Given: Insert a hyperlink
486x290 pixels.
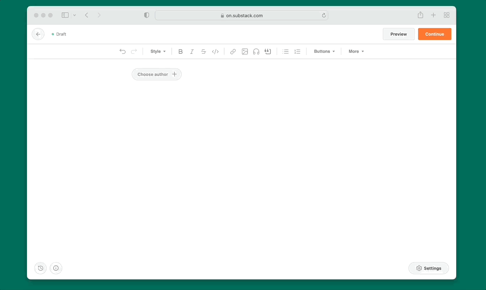Looking at the screenshot, I should coord(233,51).
